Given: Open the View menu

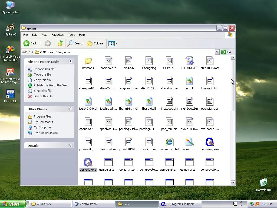Looking at the screenshot, I should pyautogui.click(x=44, y=35).
